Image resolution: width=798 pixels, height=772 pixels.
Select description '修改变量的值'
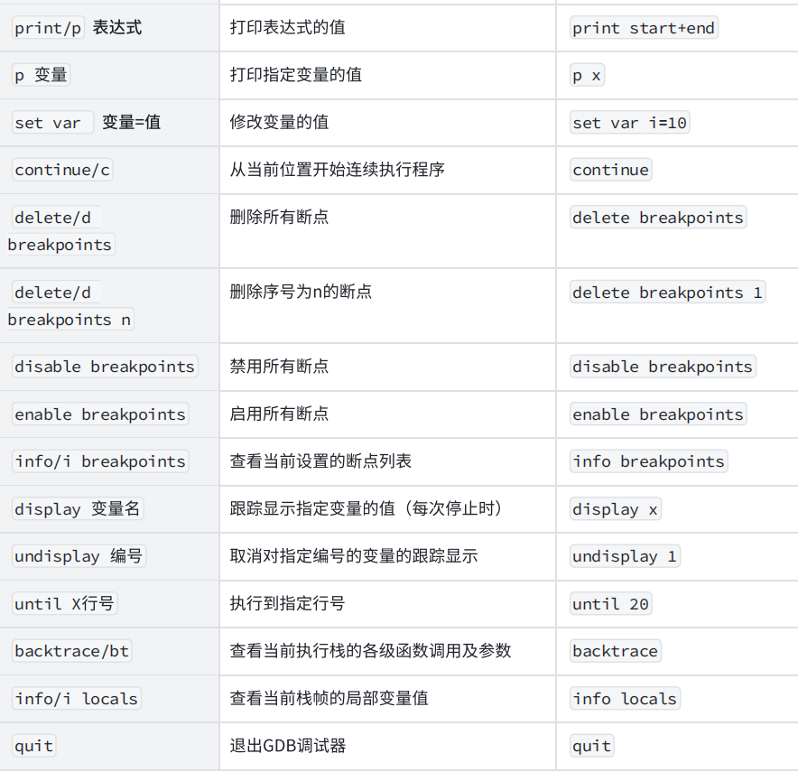click(279, 122)
